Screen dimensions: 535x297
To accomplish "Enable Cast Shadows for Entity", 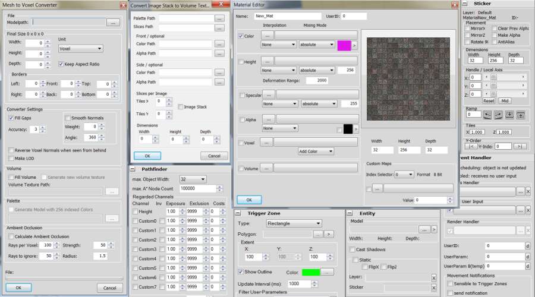I will click(x=352, y=249).
